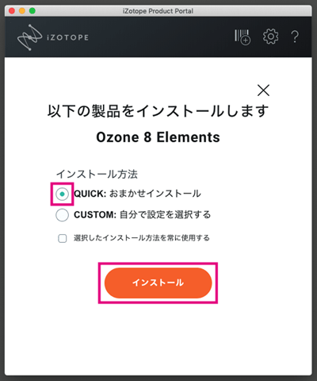Enable 選択したインストール方法を常に使用する checkbox
The image size is (317, 381).
click(x=63, y=238)
